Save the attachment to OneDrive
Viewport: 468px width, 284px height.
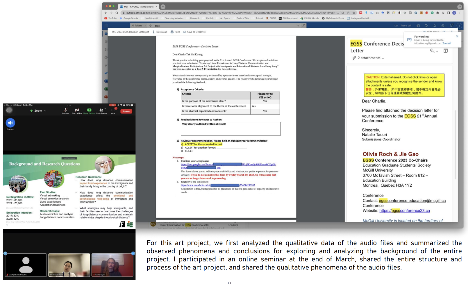pyautogui.click(x=194, y=32)
